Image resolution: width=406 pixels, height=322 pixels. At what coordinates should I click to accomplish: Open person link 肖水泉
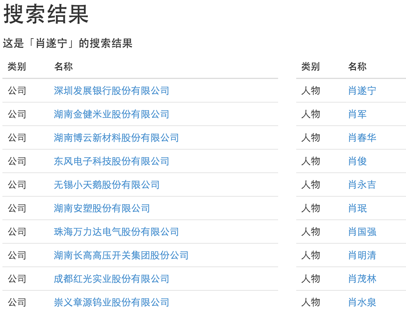point(362,302)
